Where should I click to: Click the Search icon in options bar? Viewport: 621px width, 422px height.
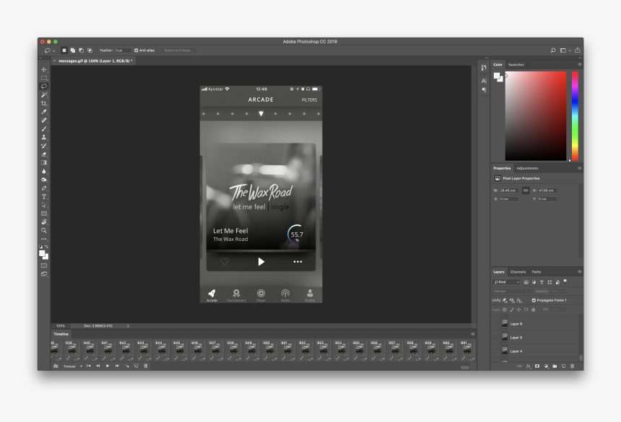(553, 50)
